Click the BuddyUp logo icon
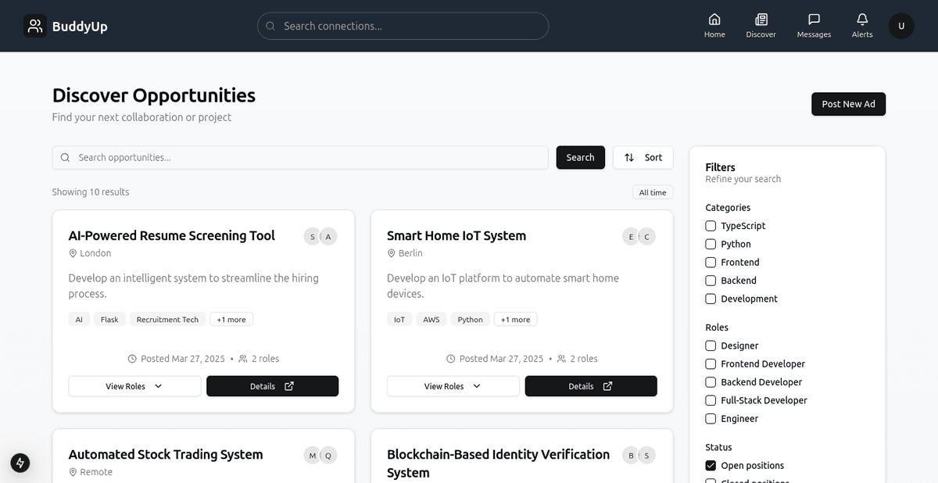The image size is (938, 483). click(x=34, y=25)
